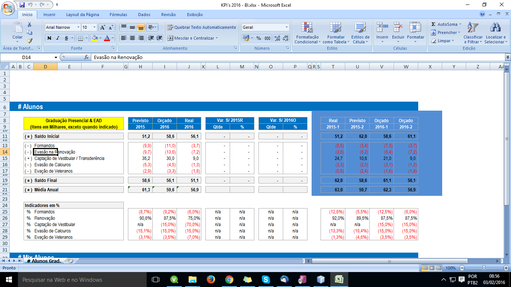The height and width of the screenshot is (287, 511).
Task: Click the Classificar e Filtrar funnel icon
Action: (473, 28)
